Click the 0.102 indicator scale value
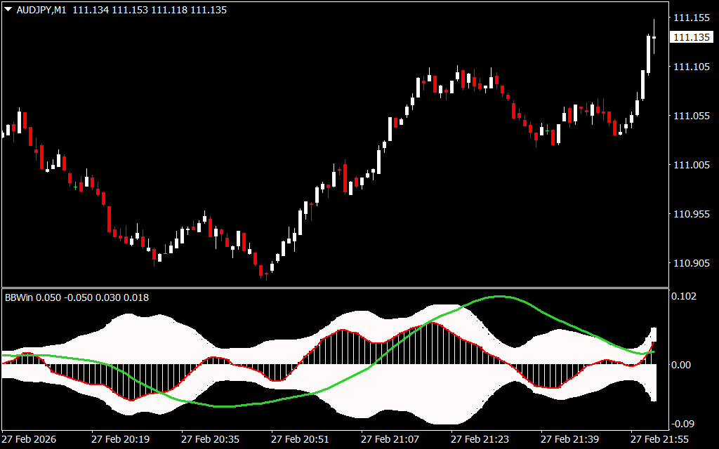719x449 pixels. tap(686, 297)
